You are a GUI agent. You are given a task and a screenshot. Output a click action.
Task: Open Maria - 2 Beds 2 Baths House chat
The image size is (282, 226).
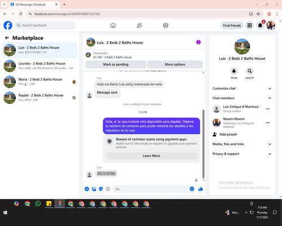(x=39, y=82)
